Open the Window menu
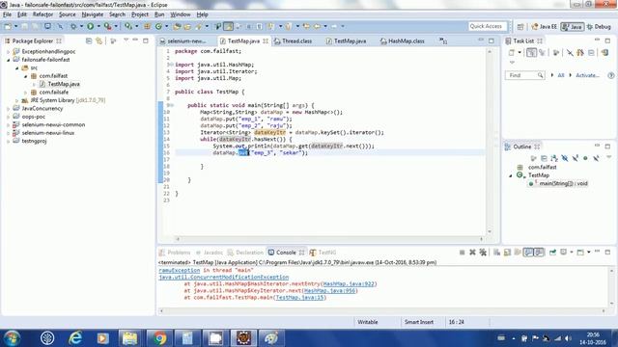Screen dimensions: 618x347 coord(181,14)
